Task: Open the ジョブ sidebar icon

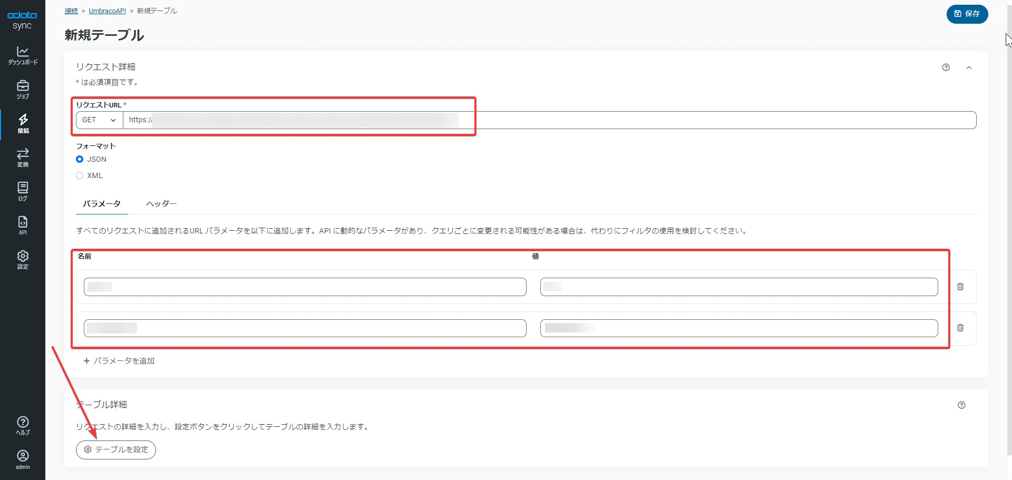Action: tap(23, 90)
